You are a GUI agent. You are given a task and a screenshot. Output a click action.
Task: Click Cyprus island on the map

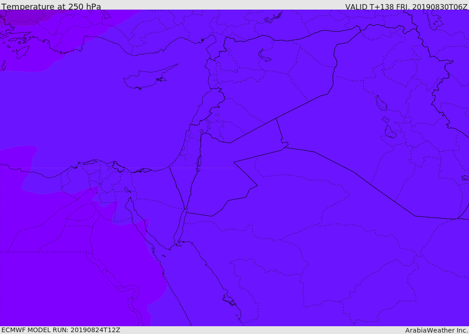coord(147,79)
